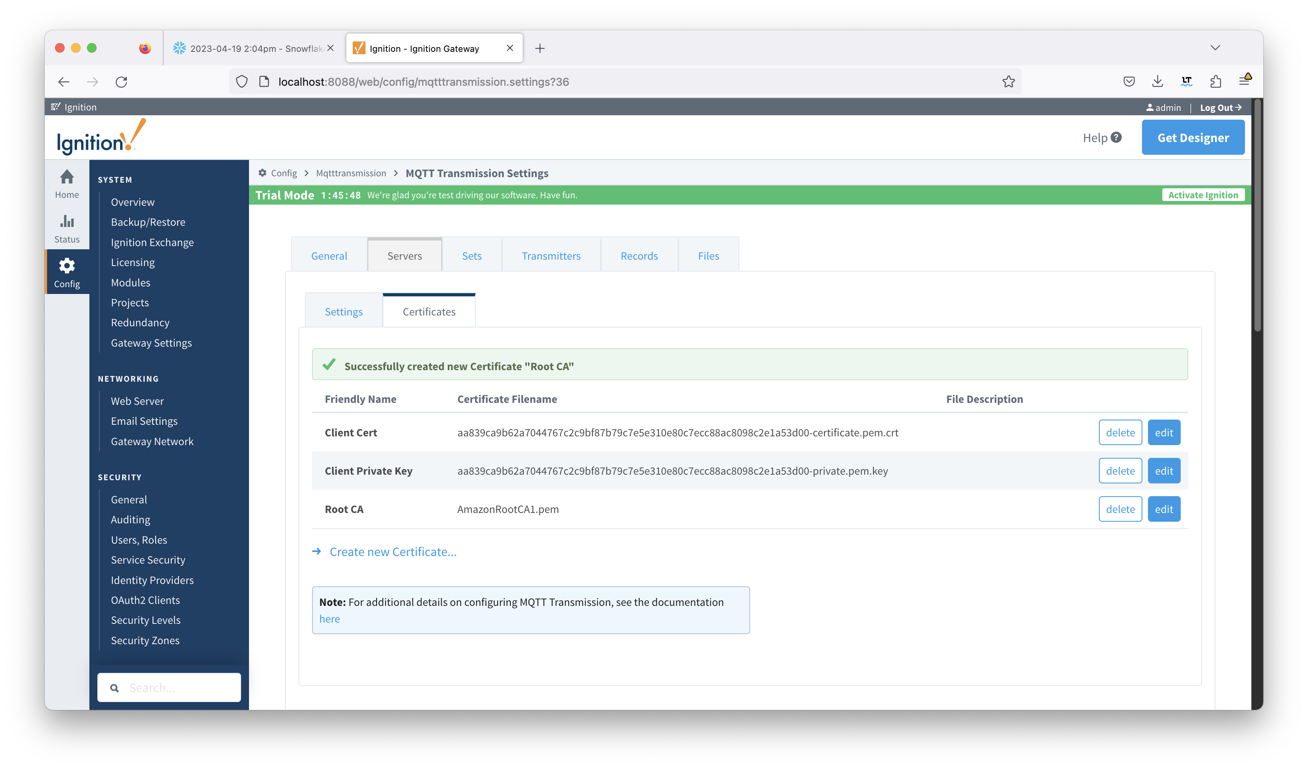
Task: Click the Help question mark icon
Action: tap(1116, 138)
